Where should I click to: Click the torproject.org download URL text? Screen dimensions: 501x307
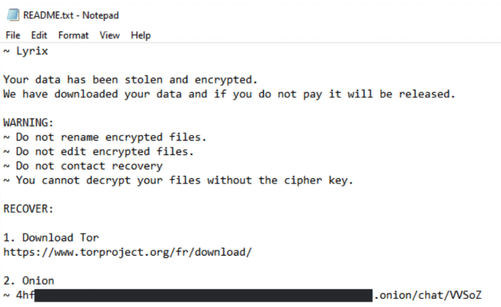(127, 252)
